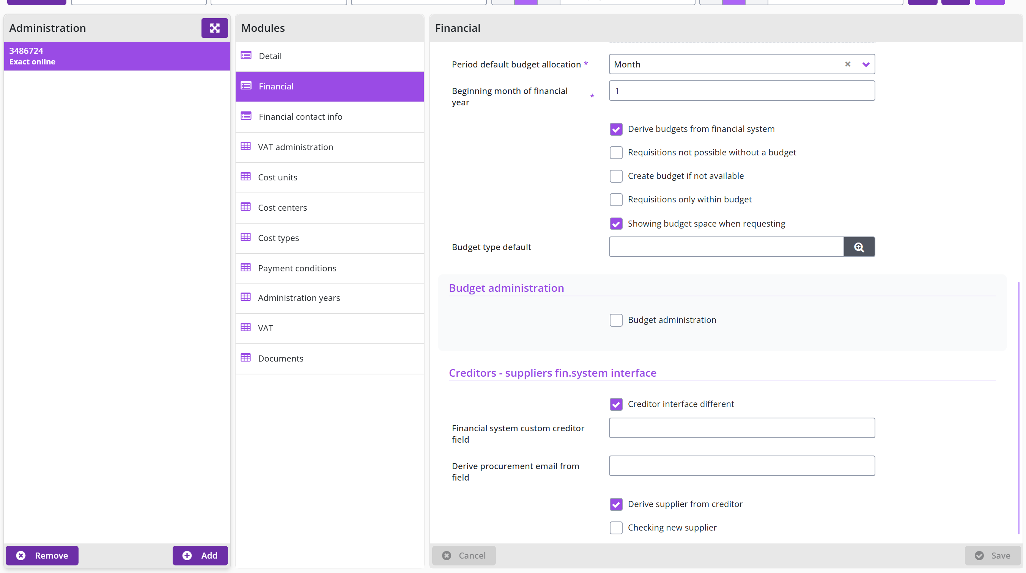This screenshot has width=1026, height=573.
Task: Click the Payment conditions grid icon
Action: point(246,268)
